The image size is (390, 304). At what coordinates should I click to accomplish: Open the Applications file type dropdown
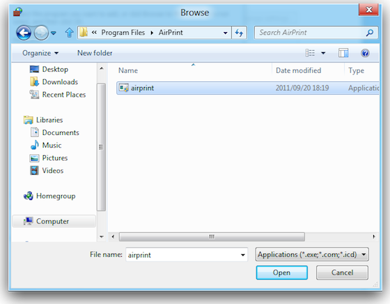point(312,255)
